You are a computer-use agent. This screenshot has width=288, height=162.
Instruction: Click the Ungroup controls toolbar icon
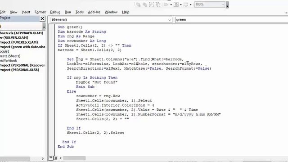pyautogui.click(x=158, y=4)
